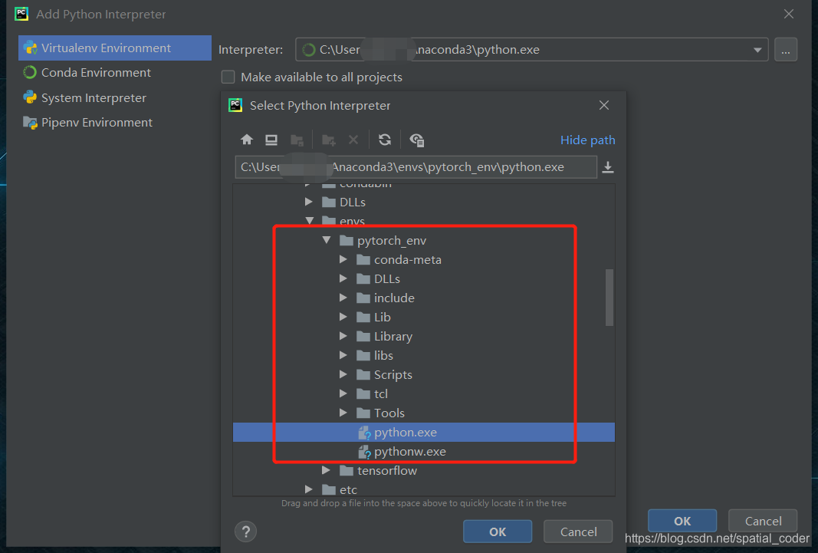Click the delete X toolbar icon

click(353, 140)
